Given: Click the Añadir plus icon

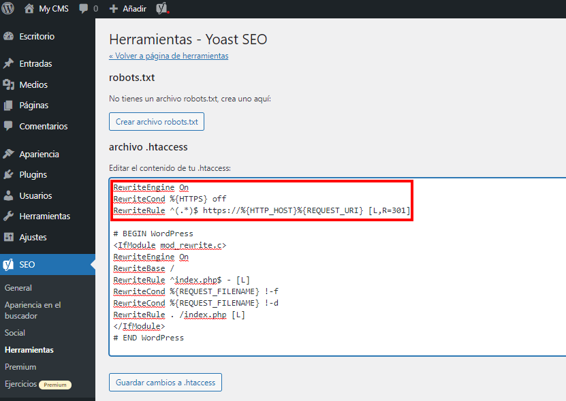Looking at the screenshot, I should point(113,9).
